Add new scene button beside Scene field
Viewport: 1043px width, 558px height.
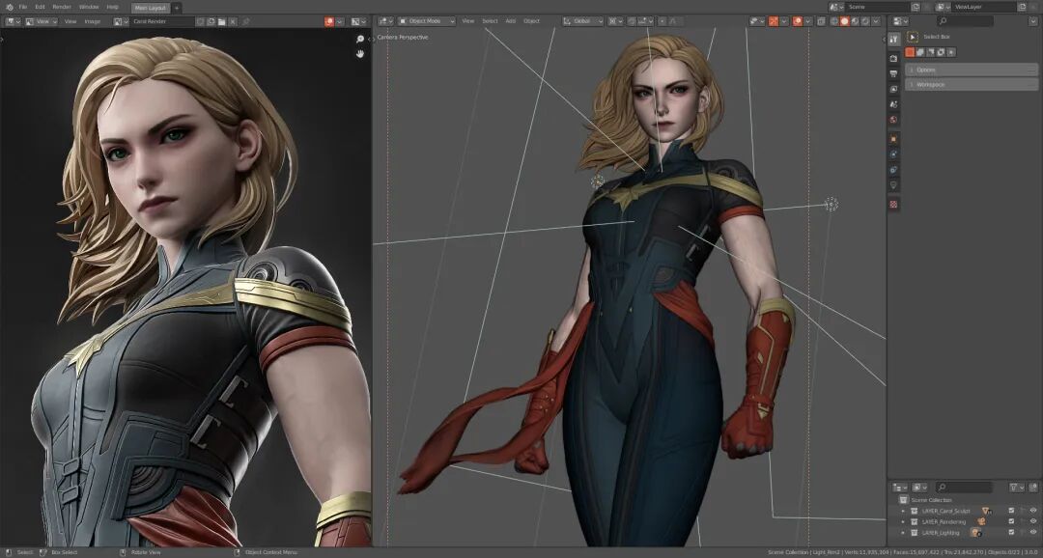(x=916, y=7)
